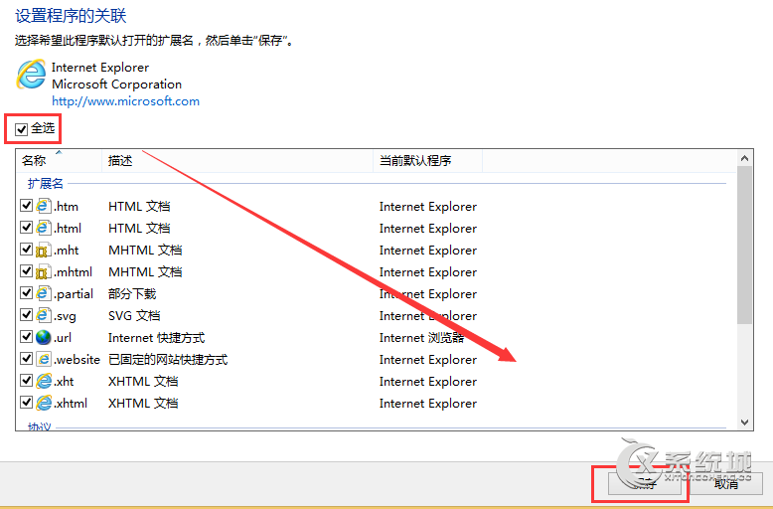Uncheck the .xht extension checkbox
The width and height of the screenshot is (773, 509).
tap(26, 381)
